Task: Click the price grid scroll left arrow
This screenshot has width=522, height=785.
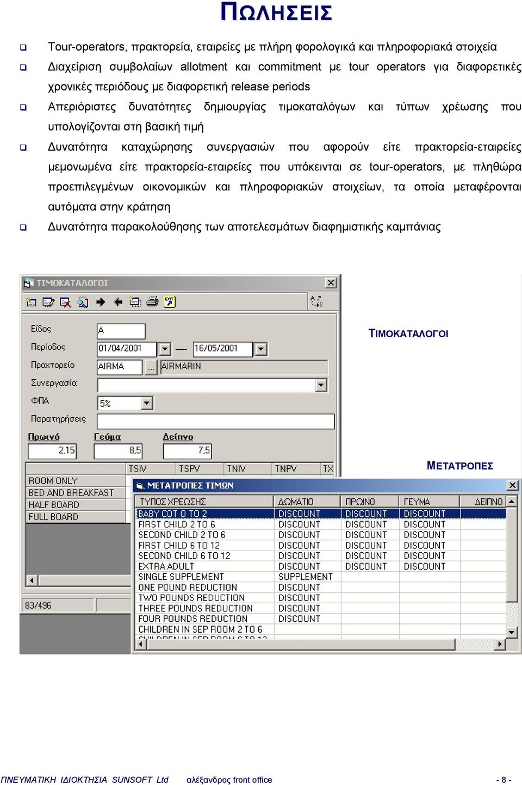Action: click(32, 580)
